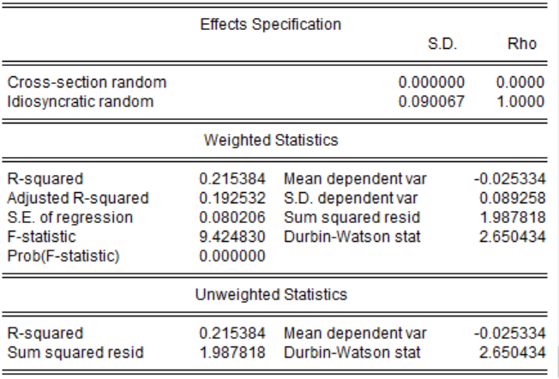
Task: Click the Prob(F-statistic) label
Action: pyautogui.click(x=63, y=255)
